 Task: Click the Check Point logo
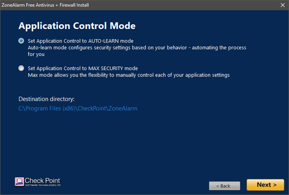[38, 182]
